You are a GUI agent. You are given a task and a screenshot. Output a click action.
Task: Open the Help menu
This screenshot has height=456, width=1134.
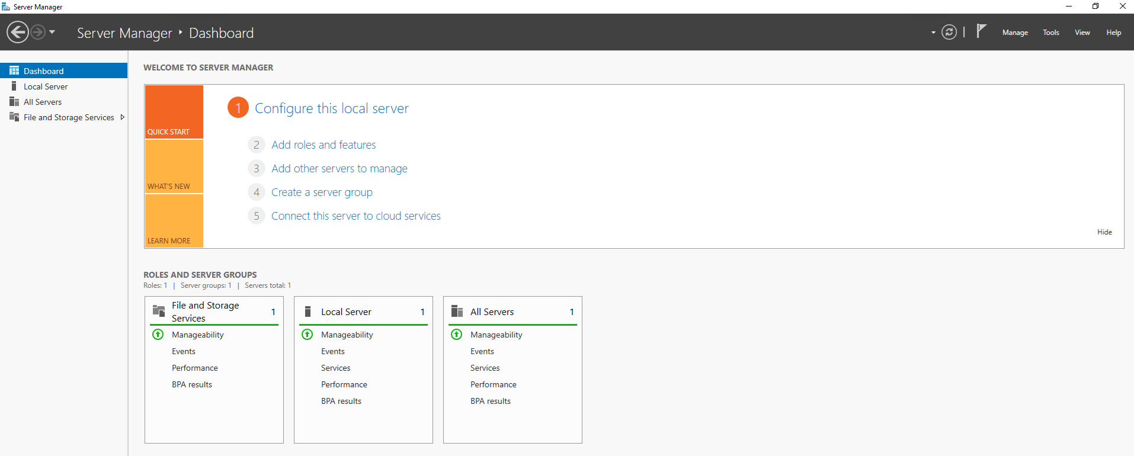[x=1114, y=33]
